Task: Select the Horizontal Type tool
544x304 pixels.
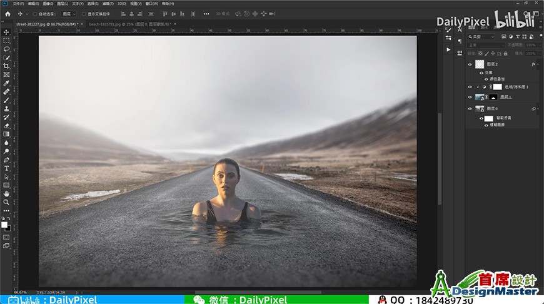Action: tap(6, 168)
